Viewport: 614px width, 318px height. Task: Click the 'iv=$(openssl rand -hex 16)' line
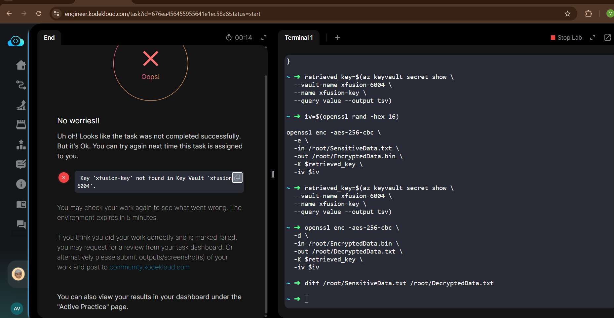(x=352, y=117)
